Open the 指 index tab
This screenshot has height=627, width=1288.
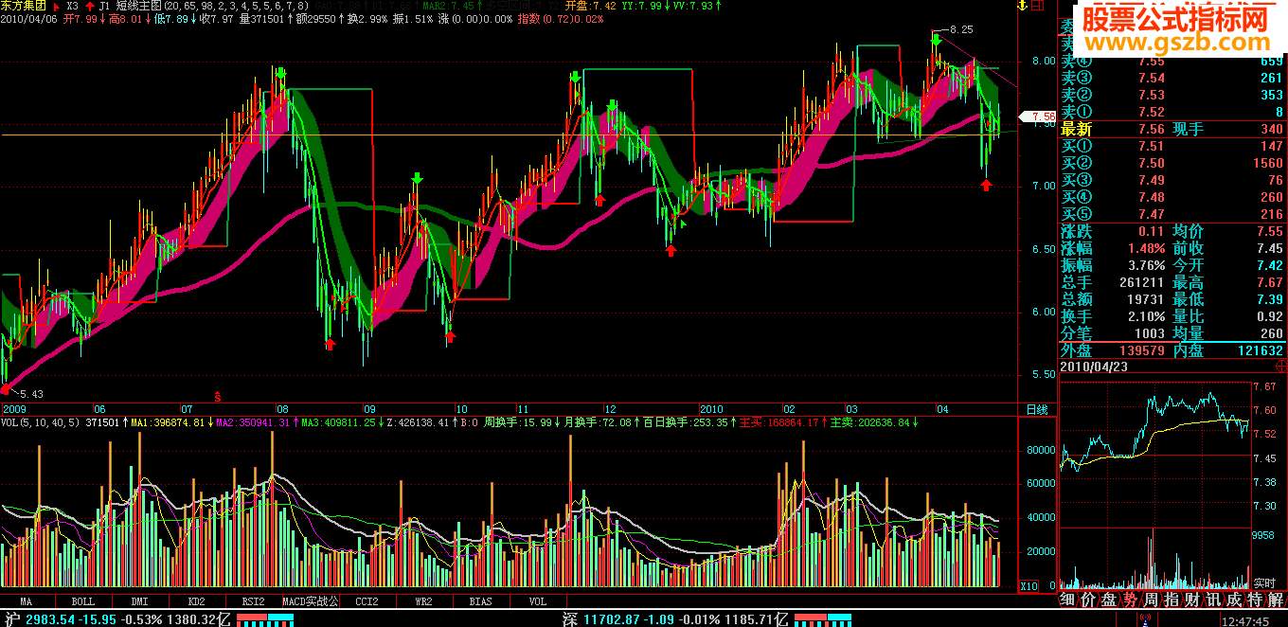point(1172,600)
